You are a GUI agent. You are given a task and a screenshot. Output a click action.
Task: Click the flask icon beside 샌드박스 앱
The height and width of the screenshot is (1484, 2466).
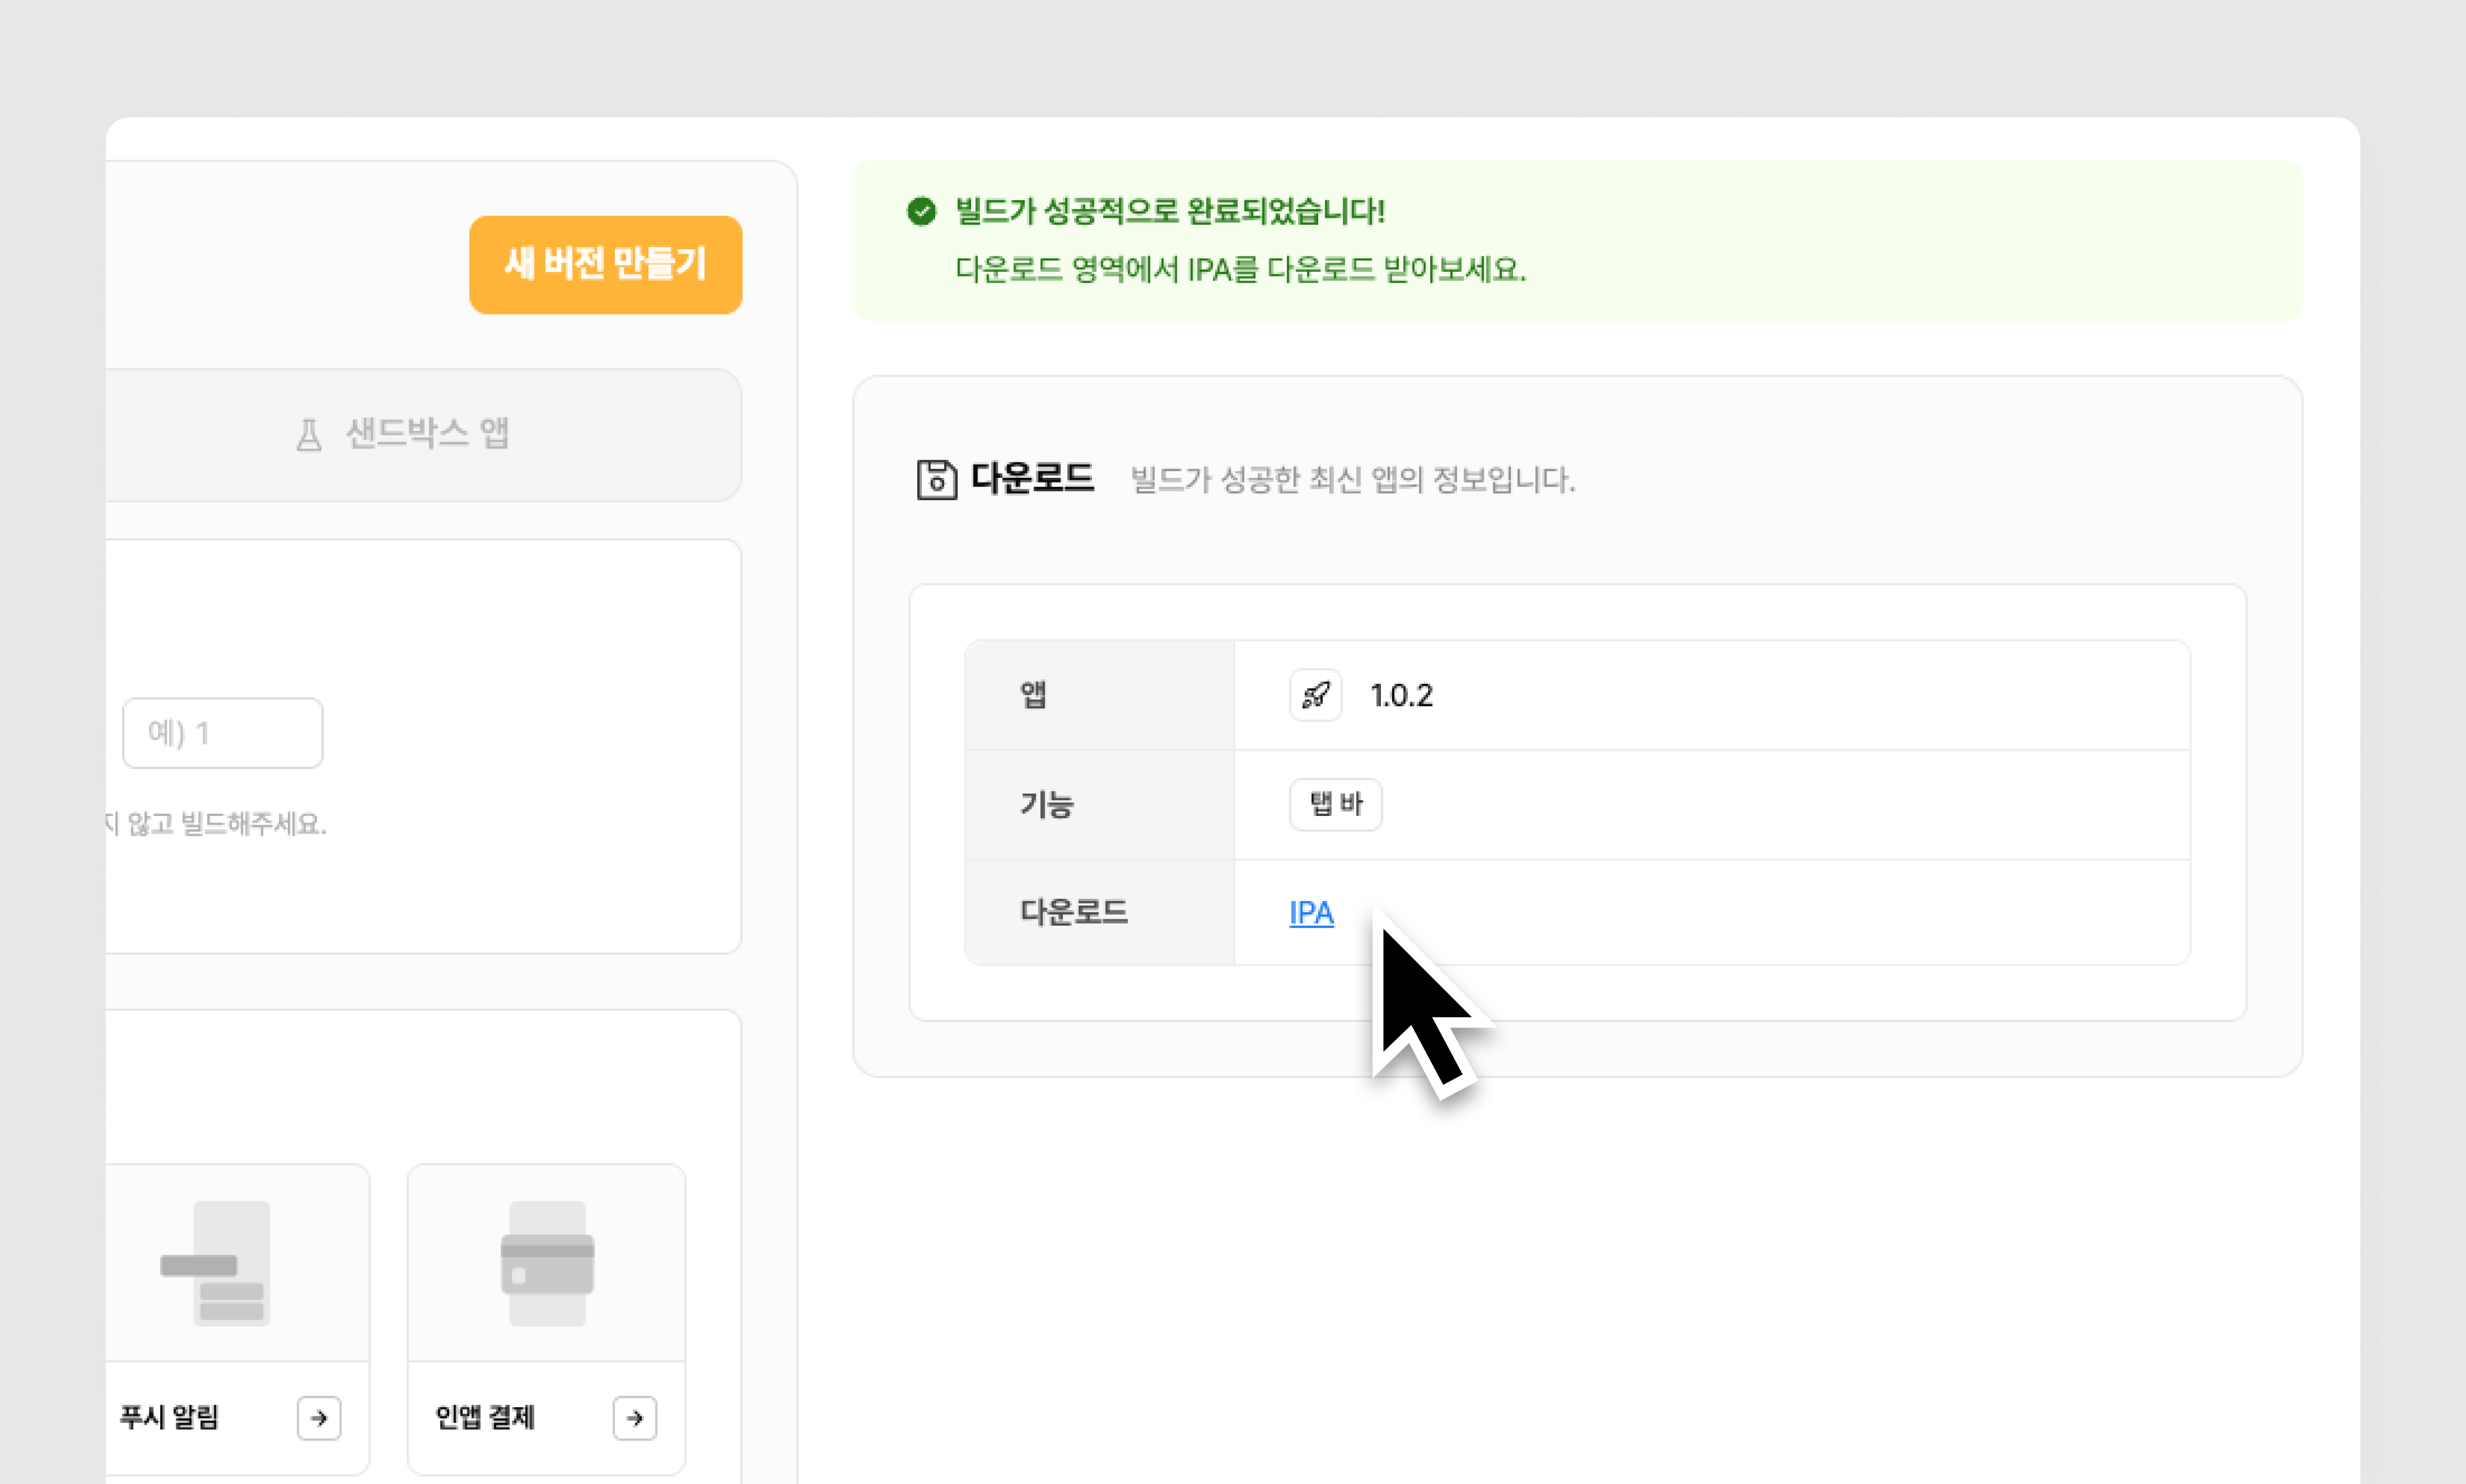tap(309, 435)
